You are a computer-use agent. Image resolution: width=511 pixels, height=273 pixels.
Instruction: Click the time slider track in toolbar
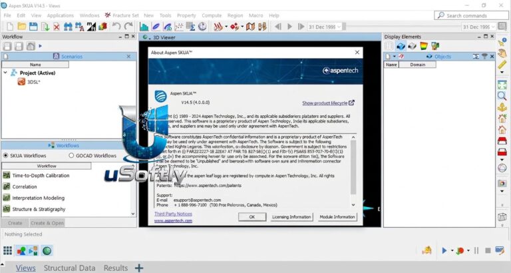click(401, 27)
